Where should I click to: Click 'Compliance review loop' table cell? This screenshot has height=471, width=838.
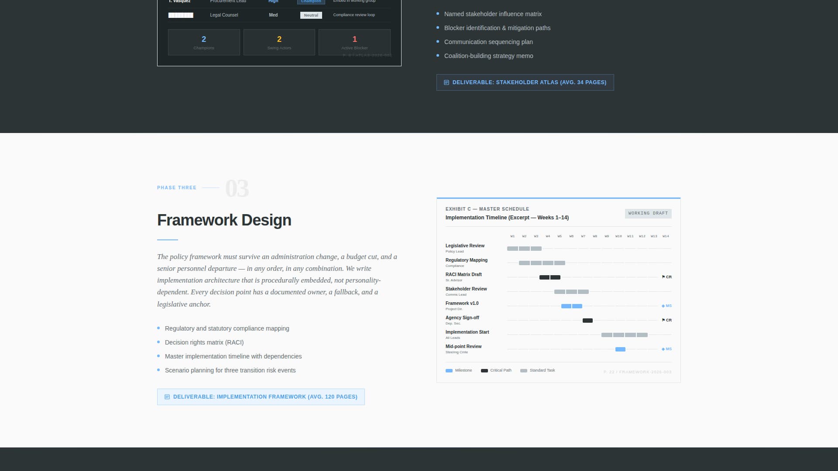click(x=354, y=15)
